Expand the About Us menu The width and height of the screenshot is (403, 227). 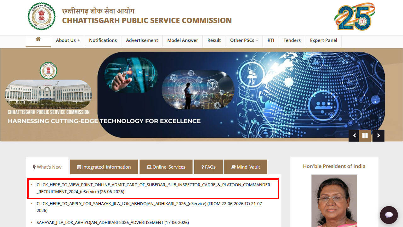tap(68, 40)
